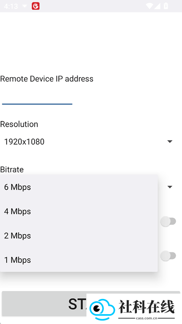The image size is (182, 324).
Task: Select 1 Mbps bitrate option
Action: [79, 260]
